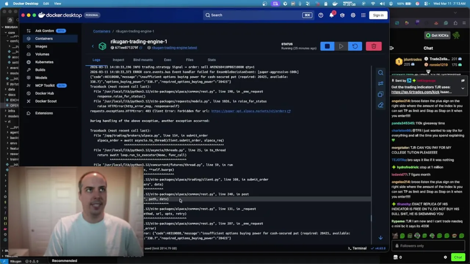Open the Terminal button in the footer
Screen dimensions: 470x264
point(357,248)
